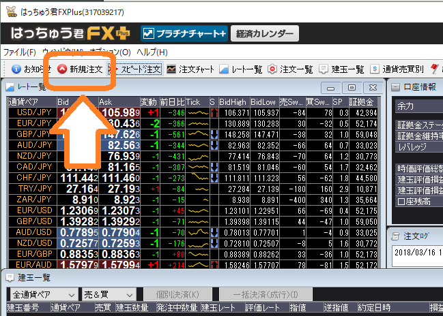The image size is (443, 316).
Task: Click the NZD/USD blue down signal icon
Action: [x=214, y=243]
